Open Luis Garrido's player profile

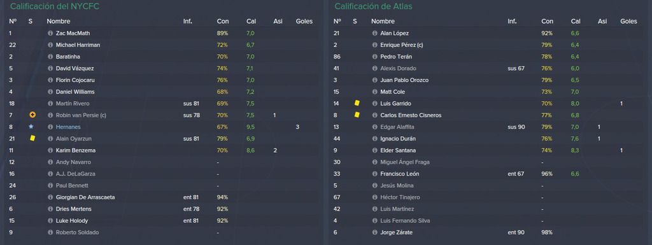(x=395, y=103)
